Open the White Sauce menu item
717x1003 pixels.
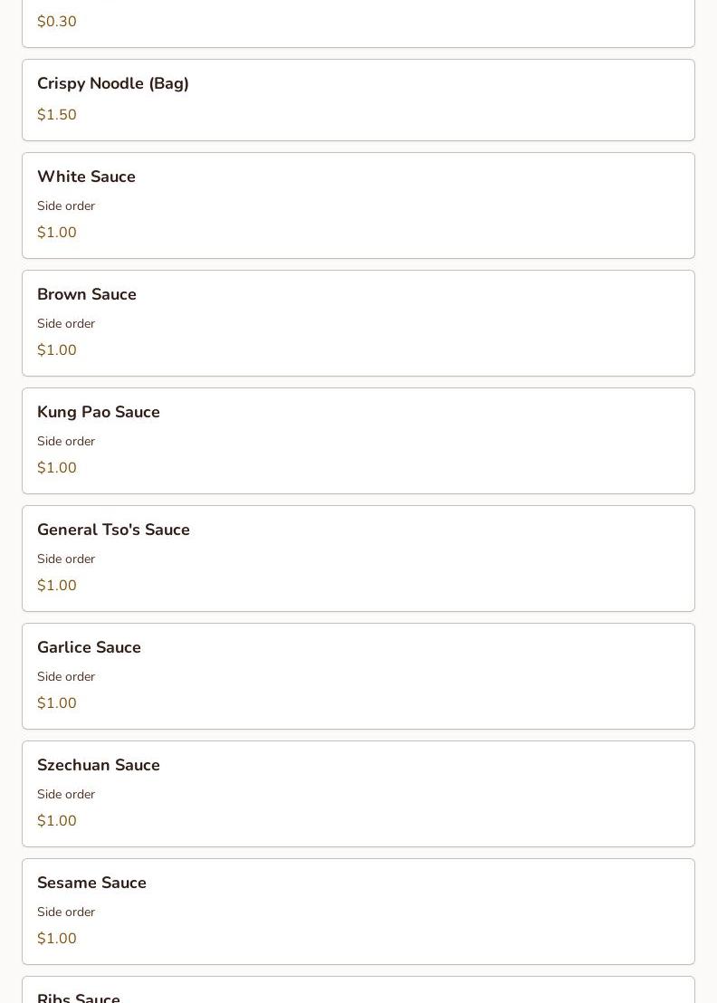click(x=86, y=177)
